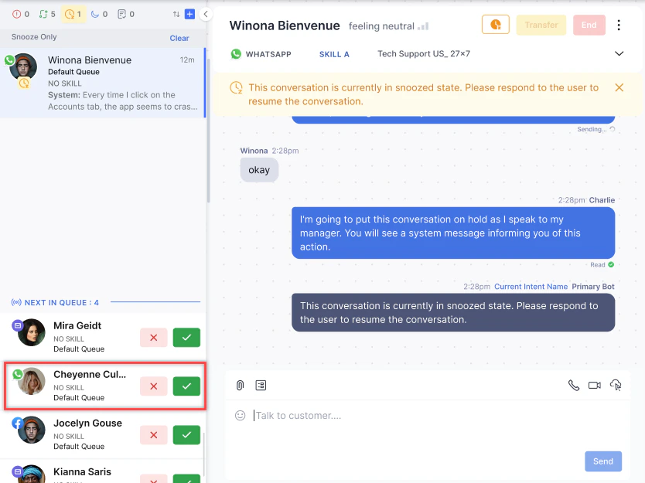This screenshot has height=483, width=645.
Task: Click the queue list scrollbar
Action: click(203, 453)
